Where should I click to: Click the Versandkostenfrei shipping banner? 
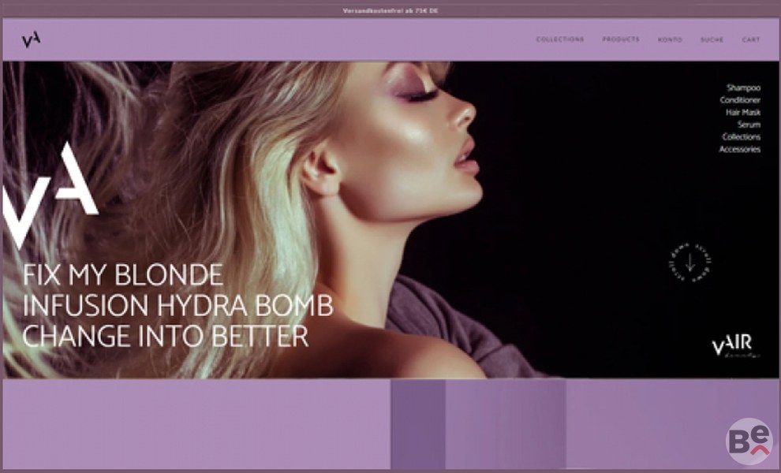[x=390, y=11]
